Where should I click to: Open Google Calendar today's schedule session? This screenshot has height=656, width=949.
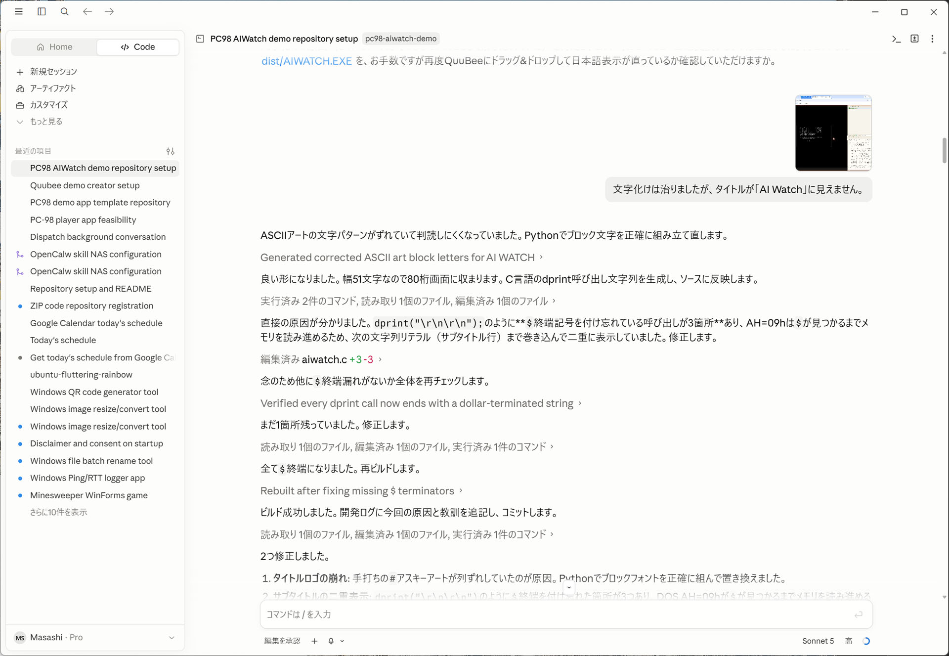coord(95,323)
